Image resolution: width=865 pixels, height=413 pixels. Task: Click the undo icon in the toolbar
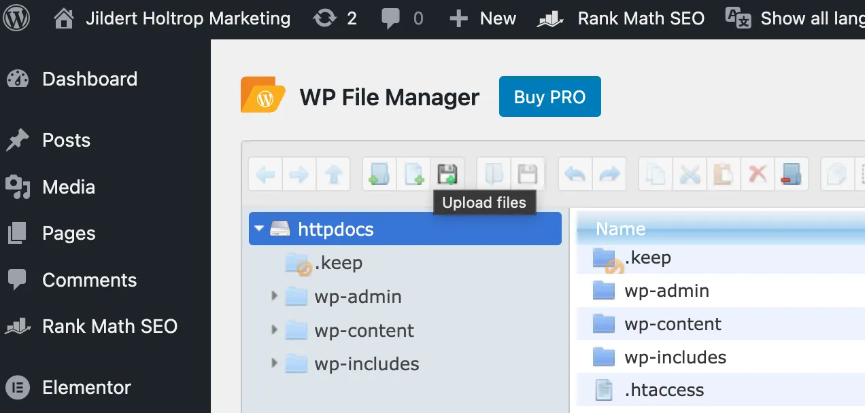(x=575, y=174)
